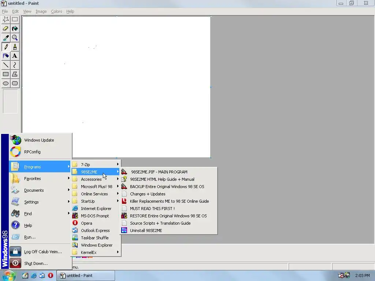Select the Free-Form Select tool
The width and height of the screenshot is (375, 281).
point(6,19)
